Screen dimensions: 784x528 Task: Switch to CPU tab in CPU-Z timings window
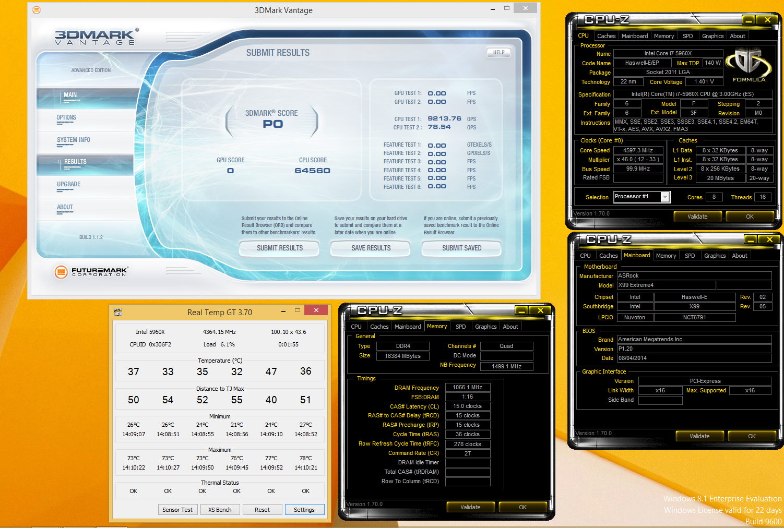pos(356,327)
